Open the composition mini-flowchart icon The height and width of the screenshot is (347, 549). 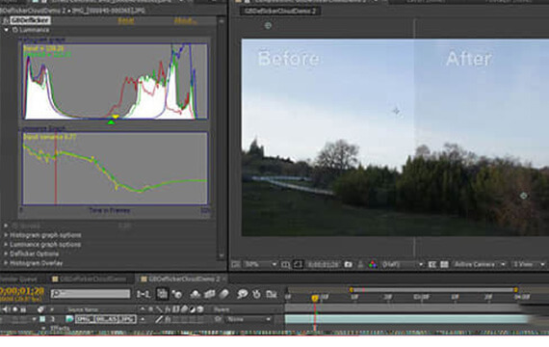(x=144, y=294)
